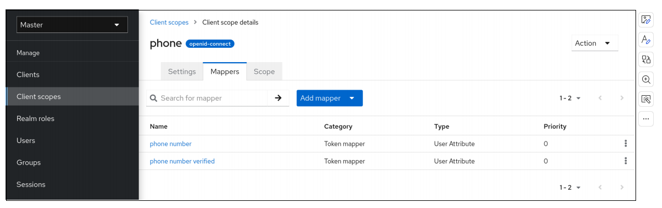Expand the Add mapper dropdown arrow
The width and height of the screenshot is (662, 208).
click(x=352, y=98)
